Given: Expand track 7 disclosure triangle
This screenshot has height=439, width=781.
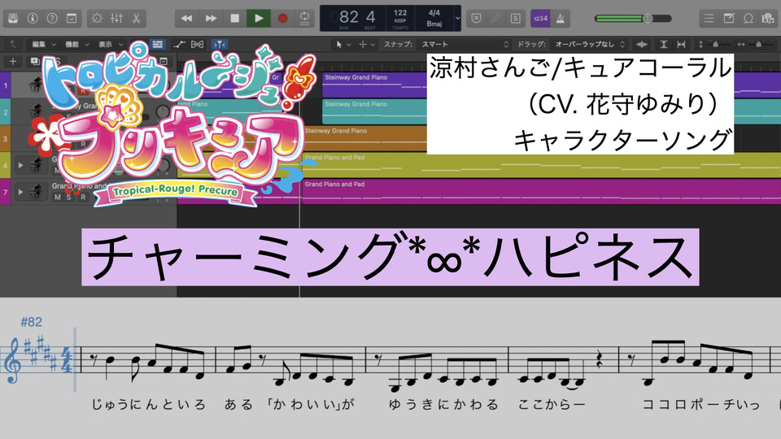Looking at the screenshot, I should tap(20, 192).
